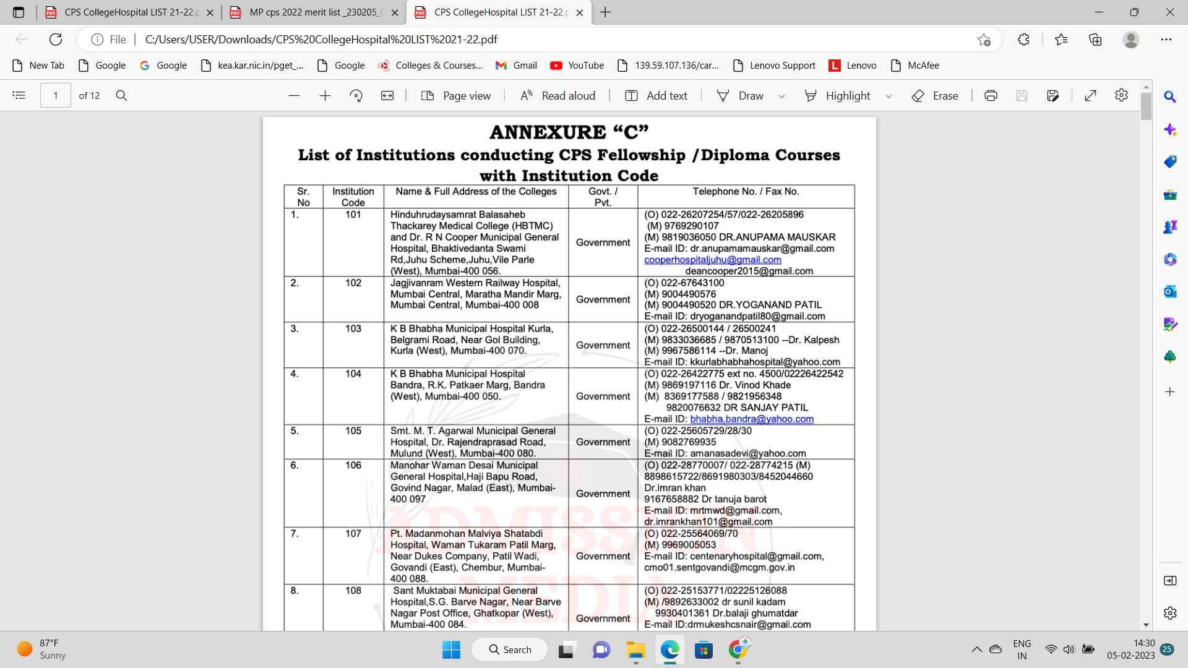Open the Lenovo Support bookmark
The image size is (1188, 668).
click(774, 66)
